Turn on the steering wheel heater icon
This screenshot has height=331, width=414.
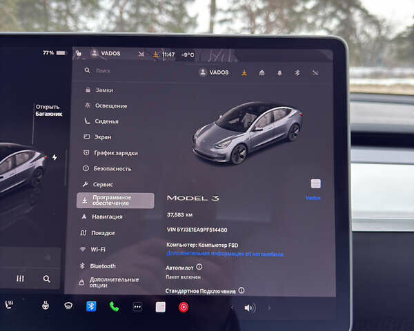45,305
